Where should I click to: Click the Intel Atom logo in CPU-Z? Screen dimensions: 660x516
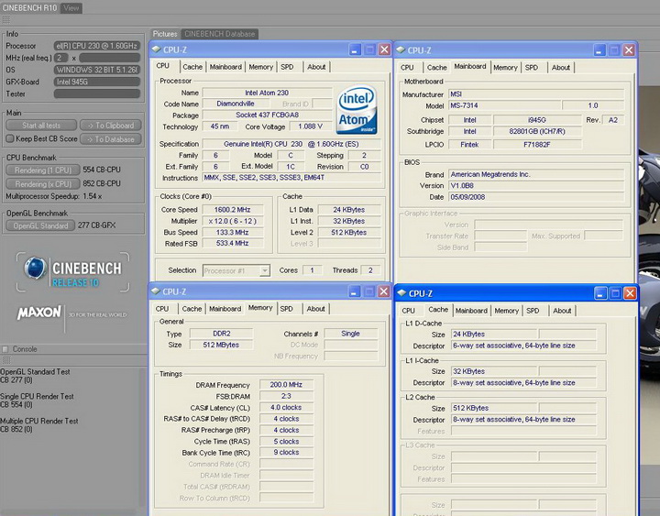357,109
